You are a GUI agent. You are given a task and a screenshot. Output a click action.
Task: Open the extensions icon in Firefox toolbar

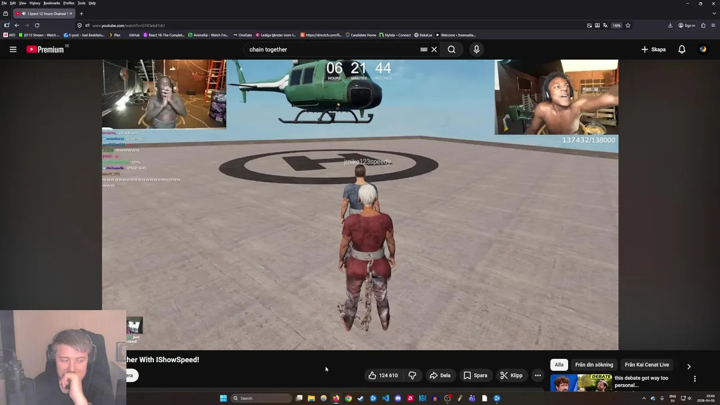coord(703,25)
